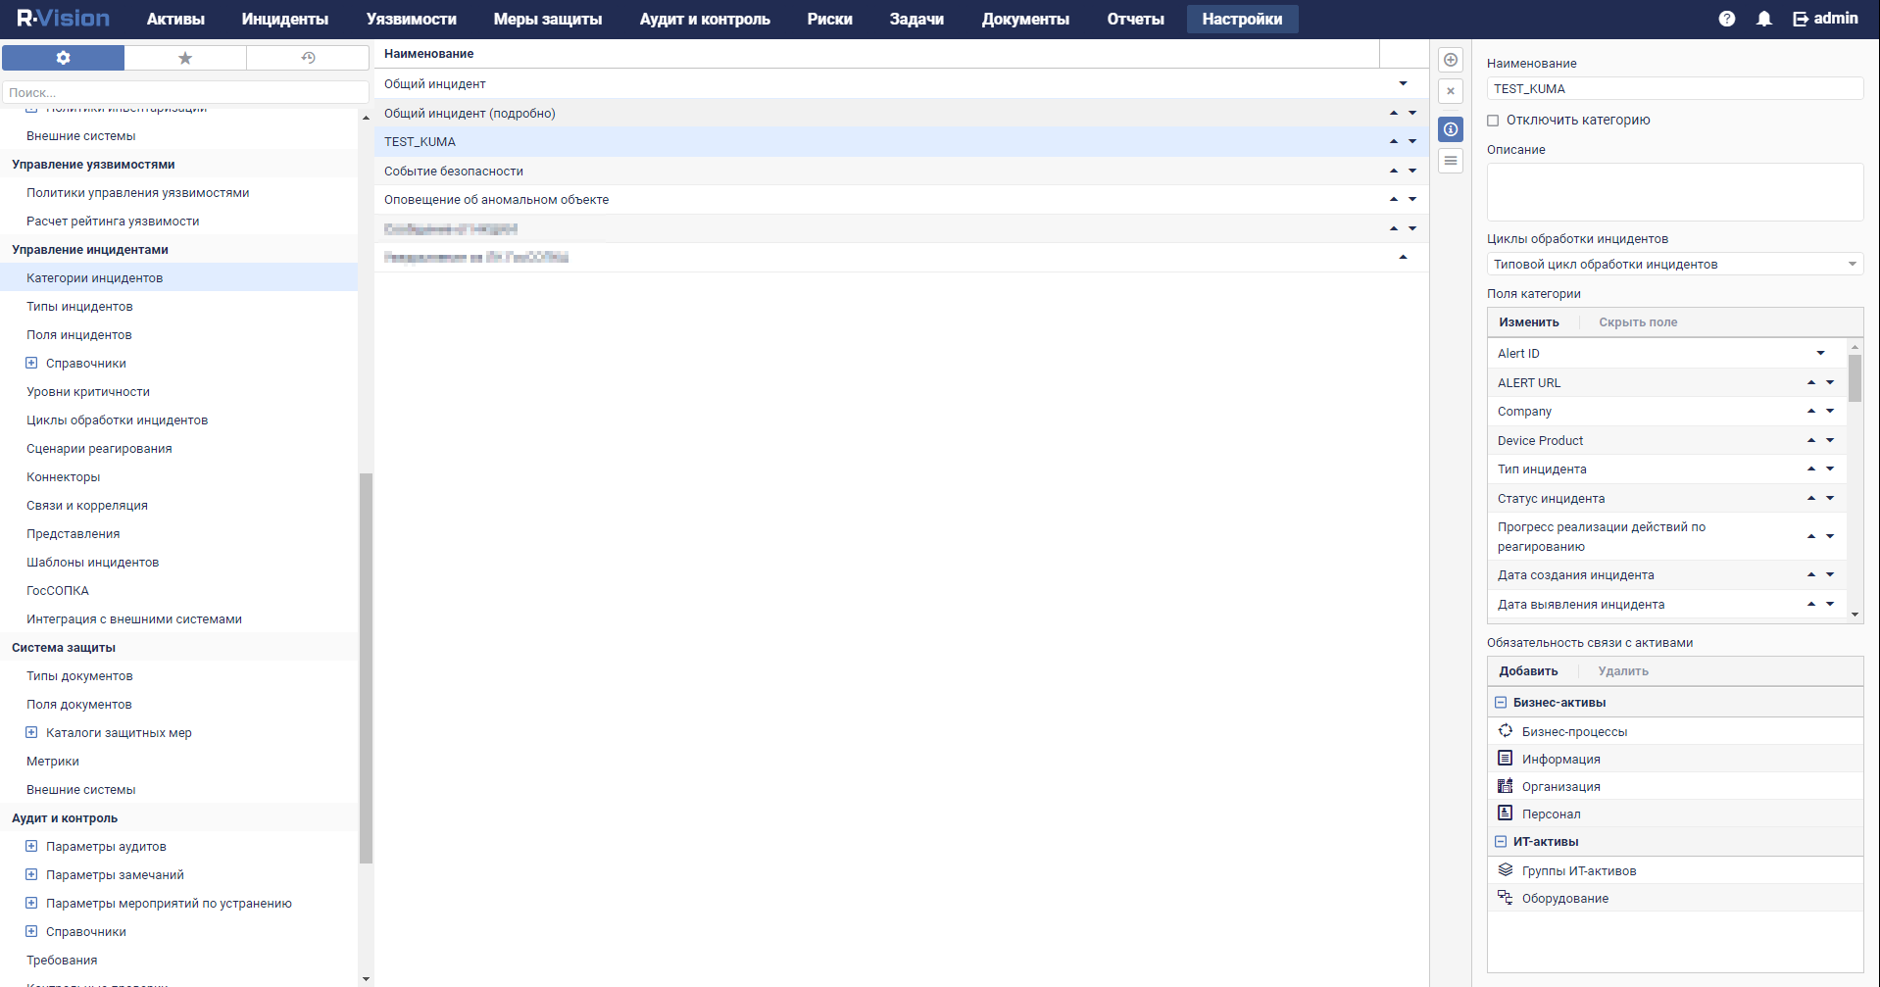1880x987 pixels.
Task: Enable the Отключить категорию checkbox
Action: [x=1492, y=120]
